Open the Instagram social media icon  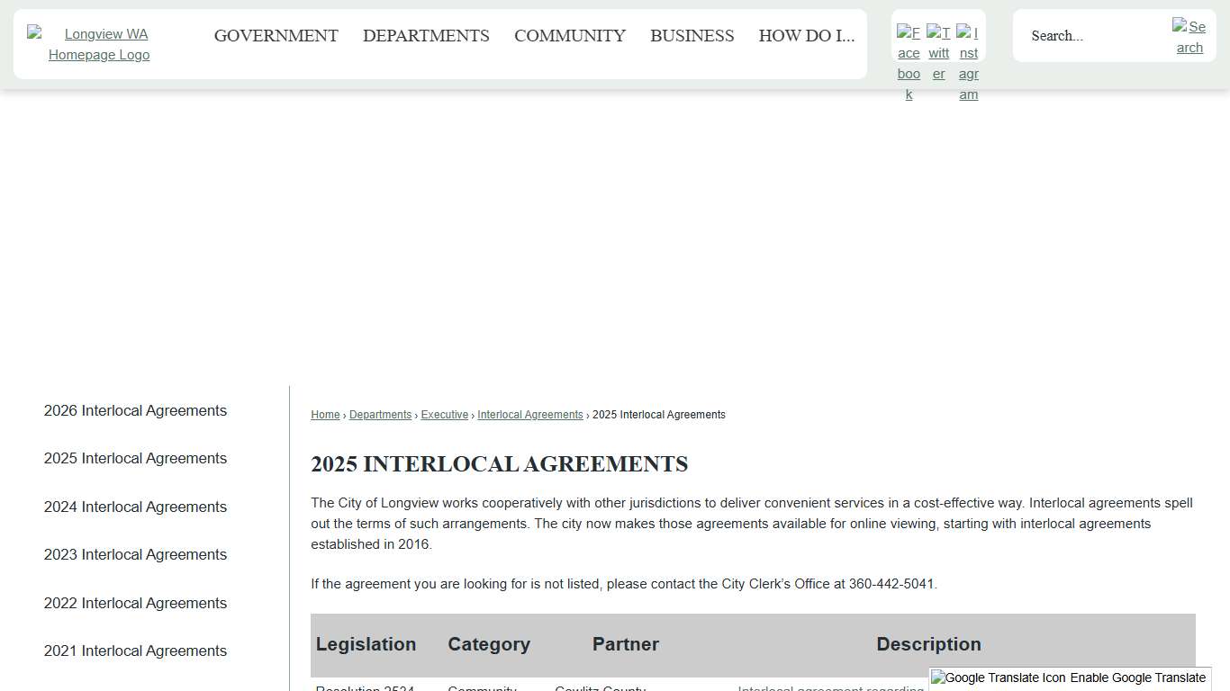pos(968,59)
